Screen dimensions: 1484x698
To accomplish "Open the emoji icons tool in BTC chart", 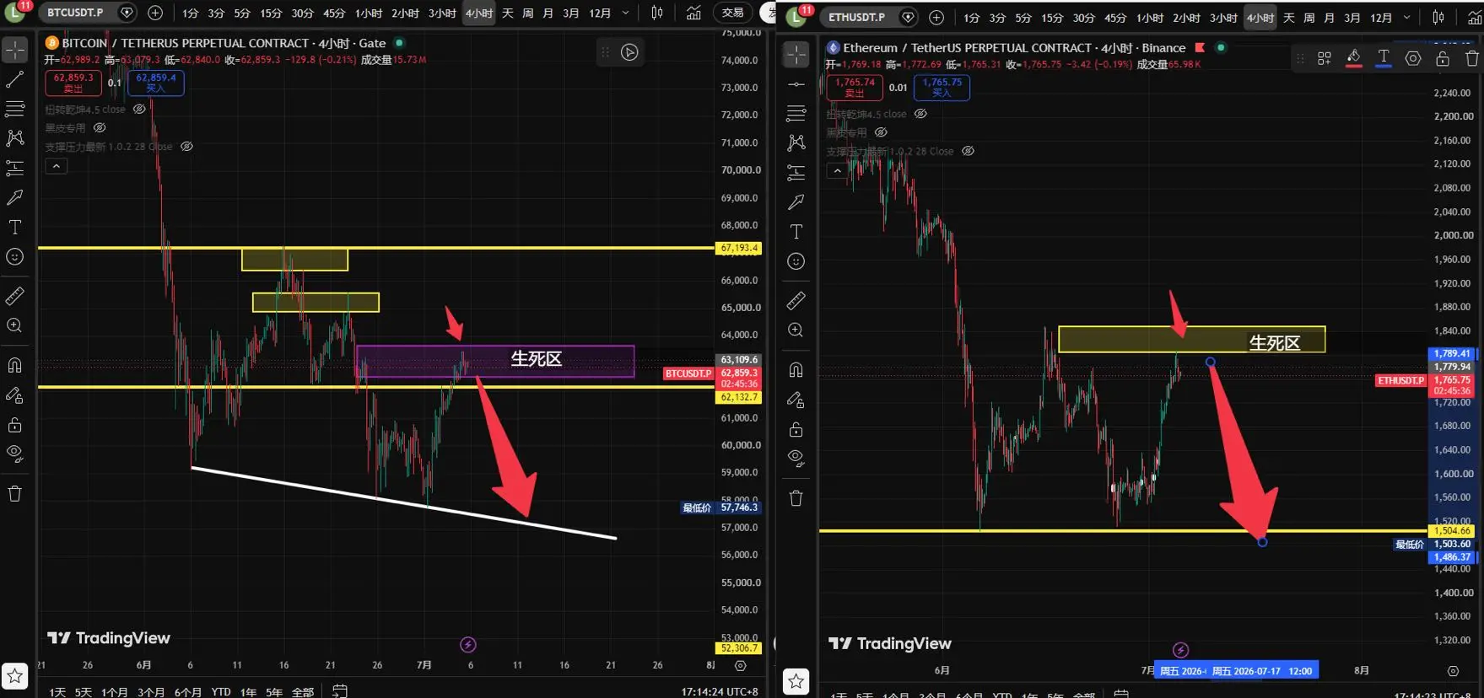I will (x=15, y=256).
